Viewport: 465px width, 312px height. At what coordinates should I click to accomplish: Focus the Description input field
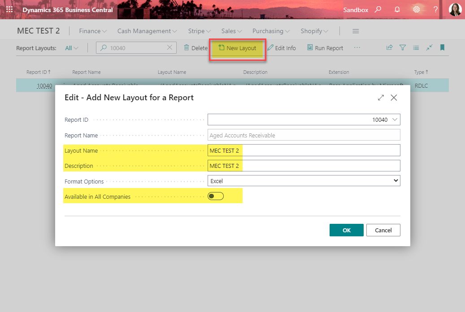coord(304,166)
